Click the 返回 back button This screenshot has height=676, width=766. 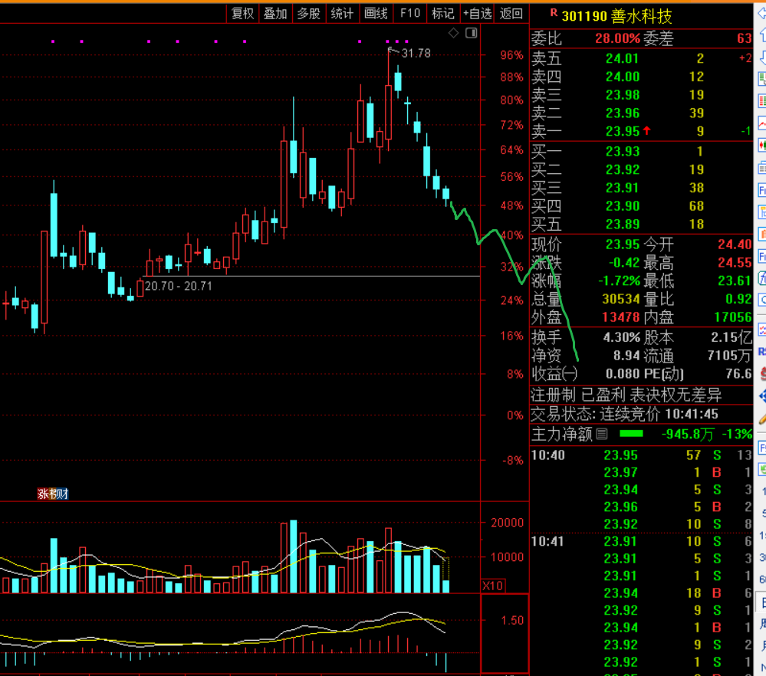[511, 14]
